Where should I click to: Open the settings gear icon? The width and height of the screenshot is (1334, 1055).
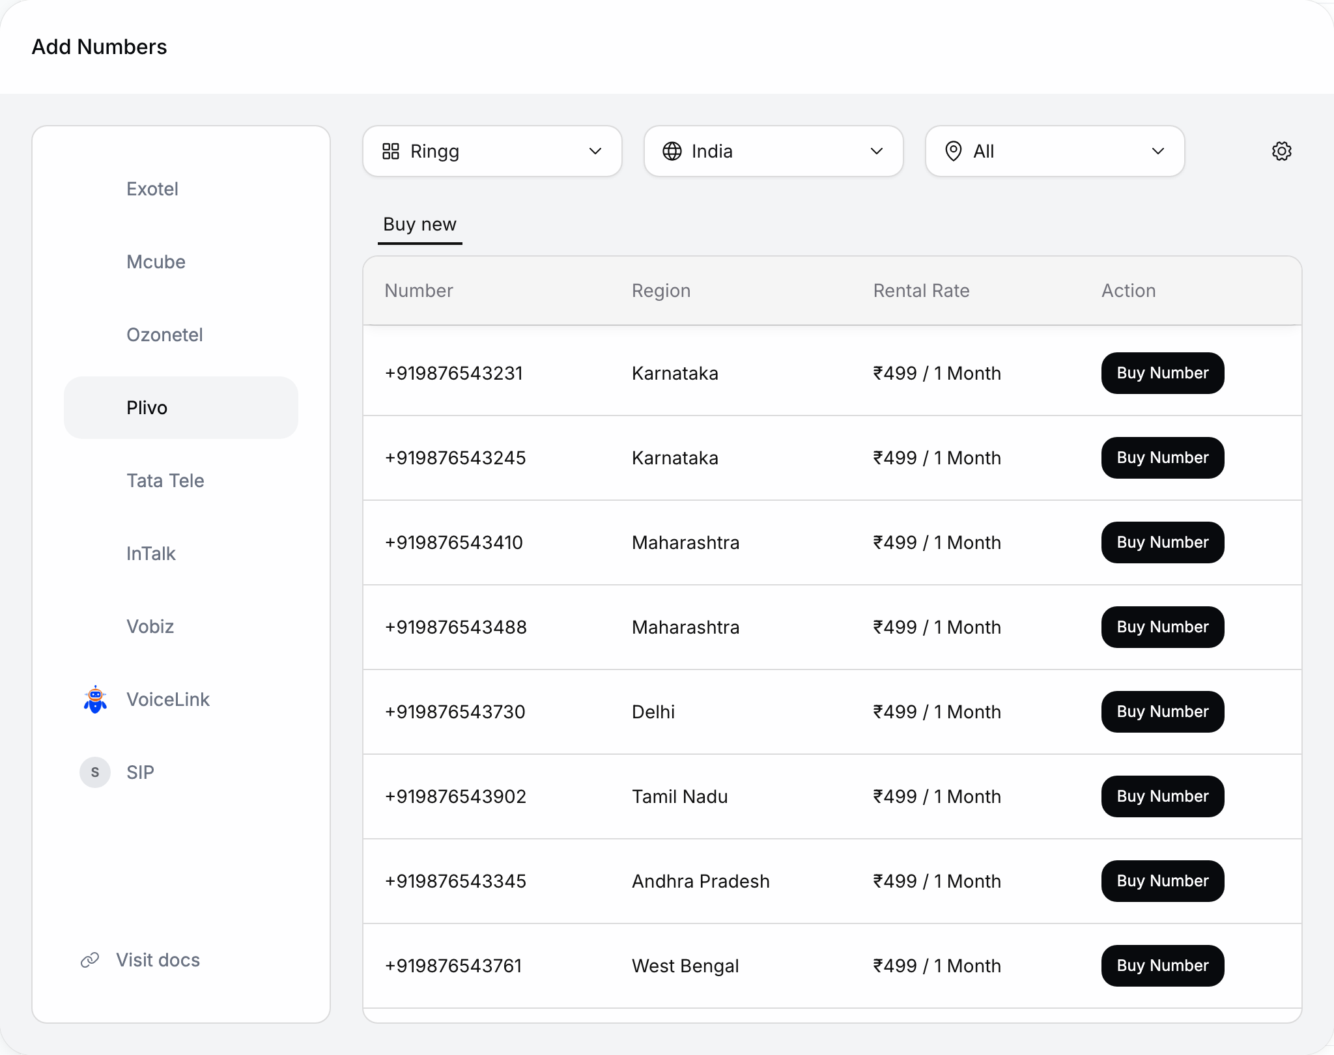click(x=1281, y=151)
